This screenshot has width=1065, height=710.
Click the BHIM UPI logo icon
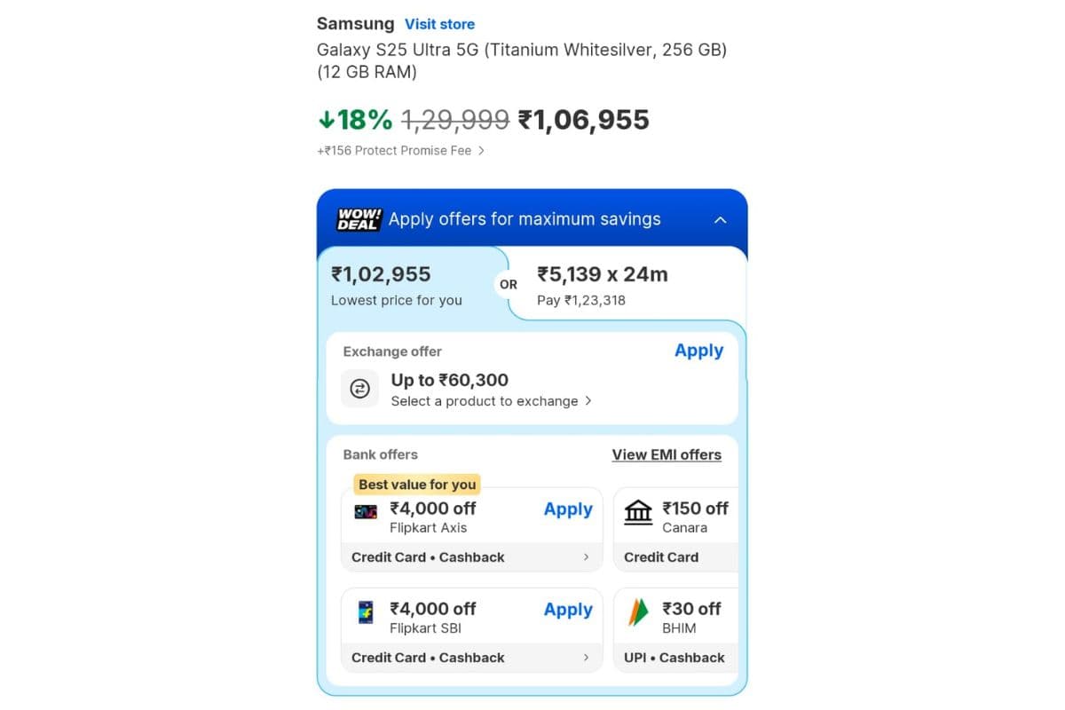click(x=638, y=612)
